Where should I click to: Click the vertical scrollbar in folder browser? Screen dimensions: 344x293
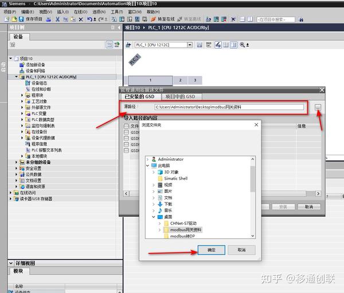point(252,179)
